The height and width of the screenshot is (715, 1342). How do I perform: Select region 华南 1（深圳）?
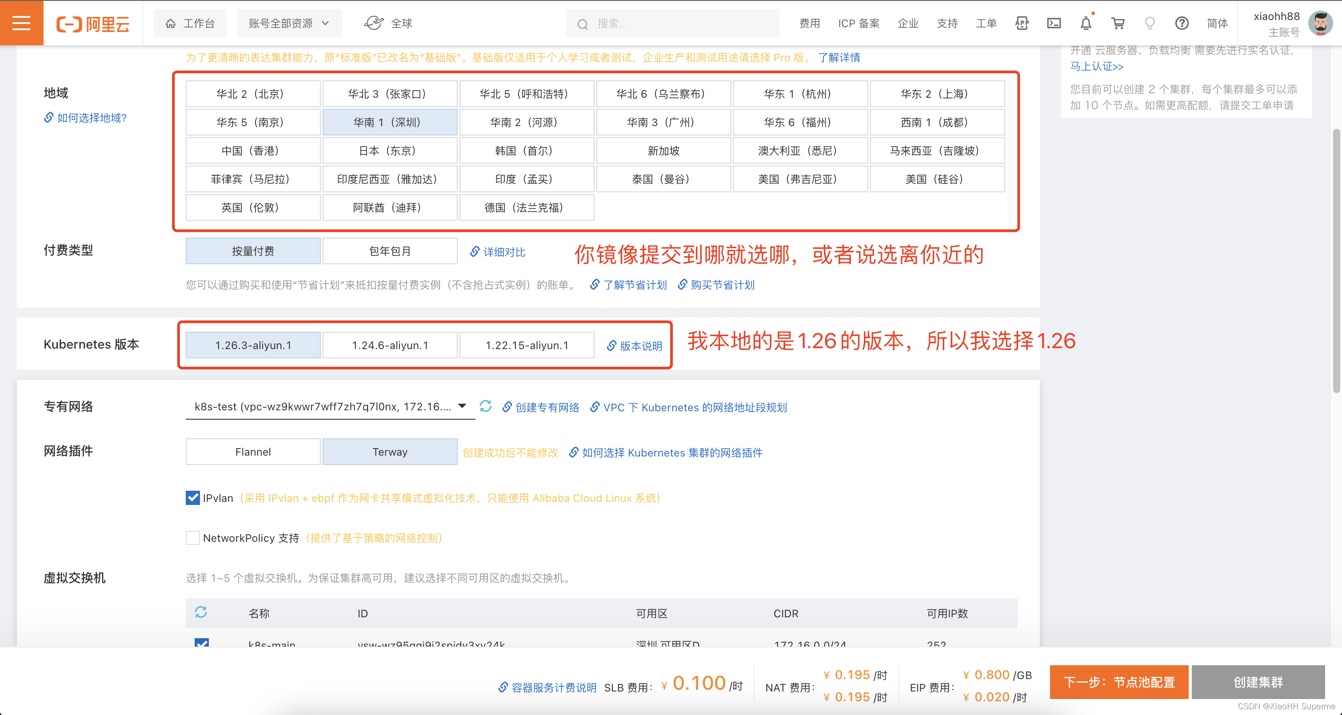click(390, 123)
